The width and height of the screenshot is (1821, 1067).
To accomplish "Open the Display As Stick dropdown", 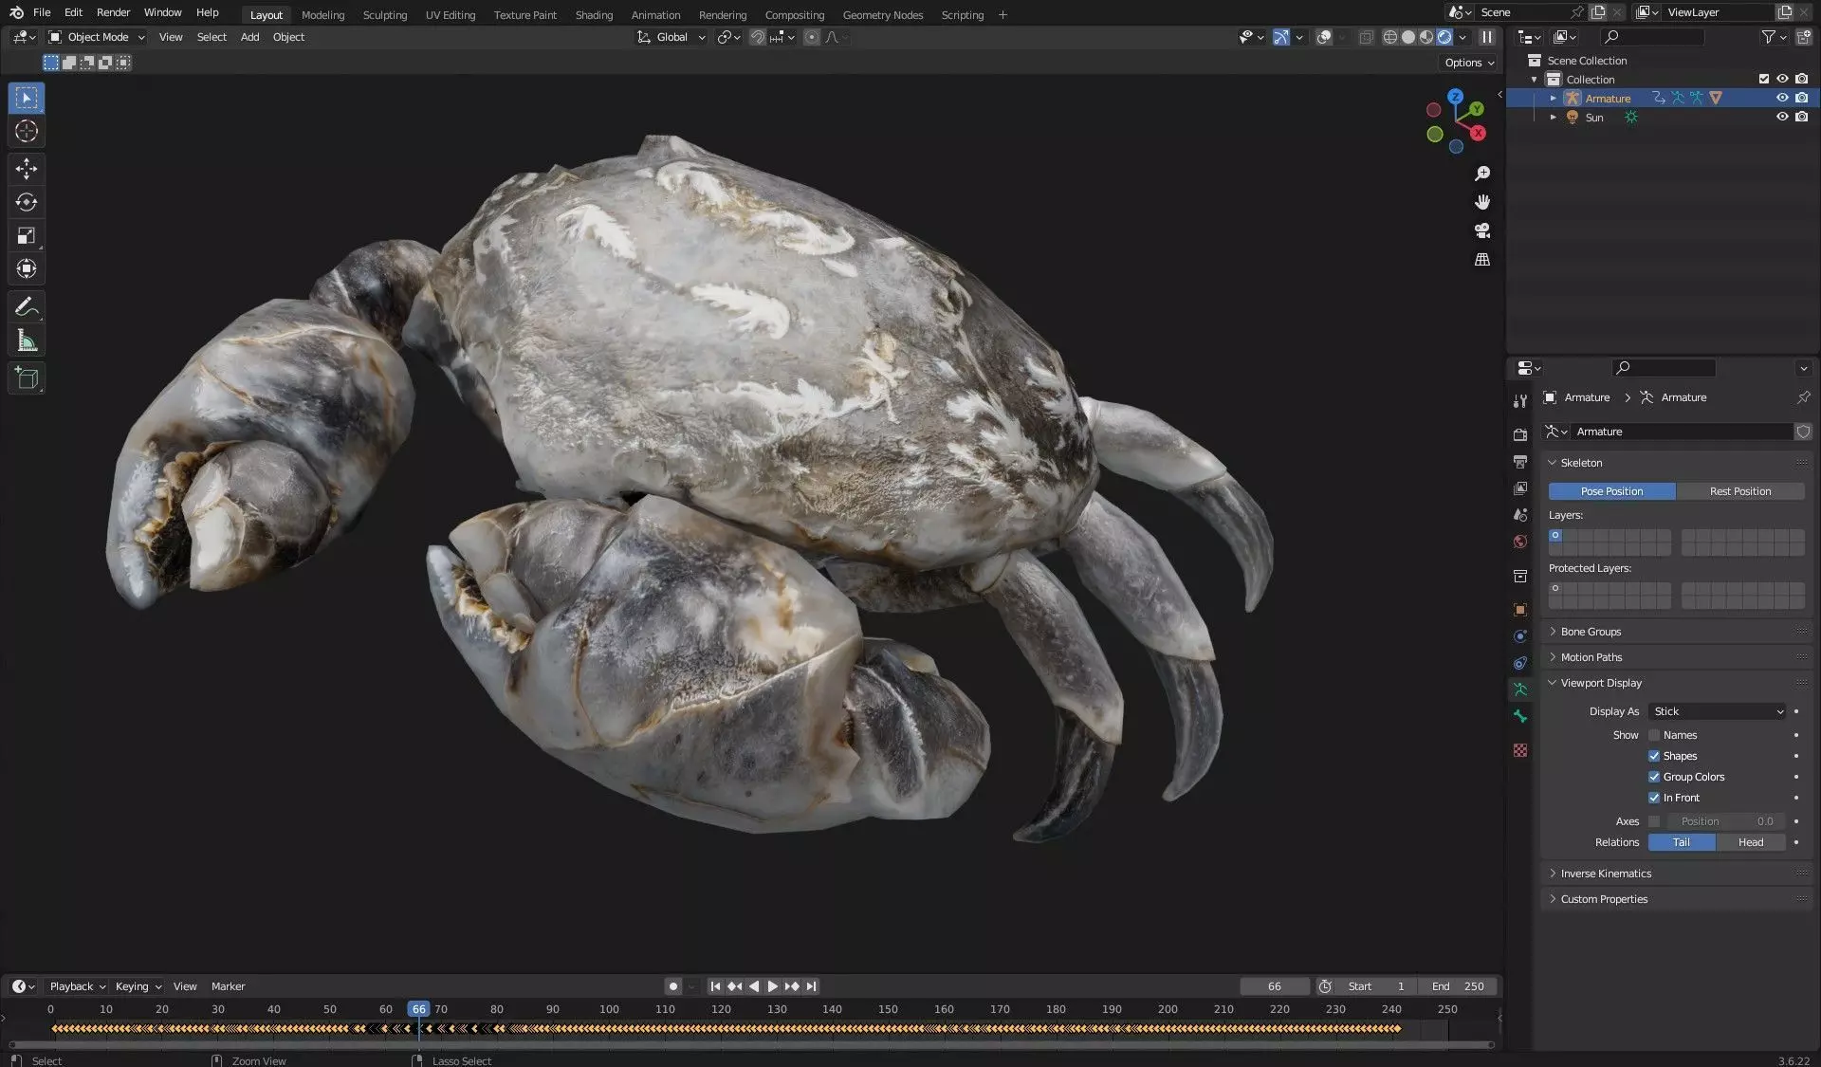I will click(x=1717, y=711).
